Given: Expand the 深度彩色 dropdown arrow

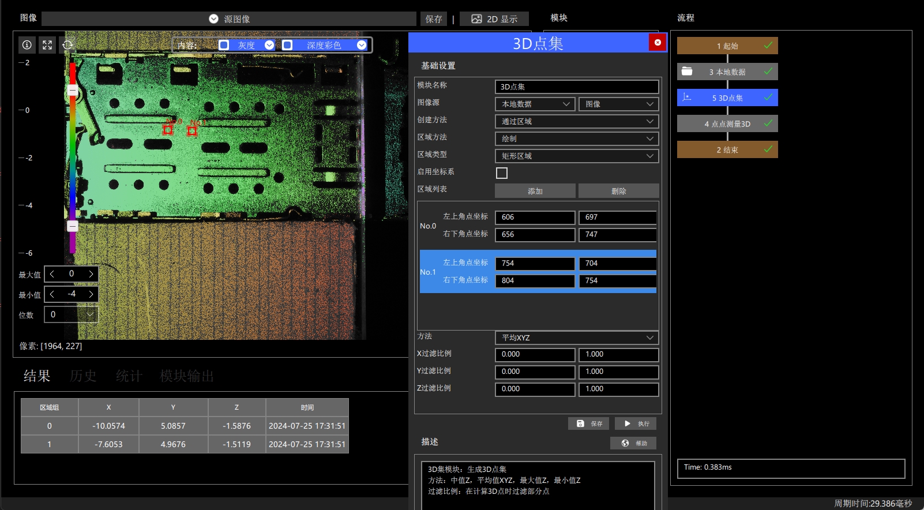Looking at the screenshot, I should [x=362, y=45].
